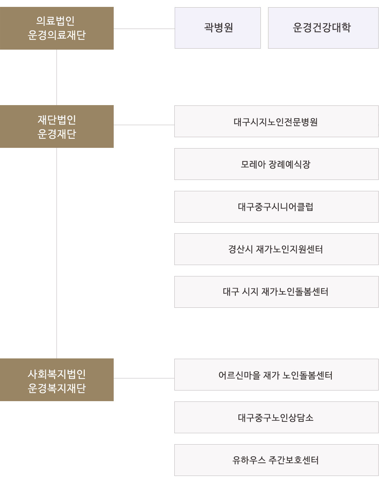
Task: Click the 의료법인 운경의료재단 box
Action: pyautogui.click(x=57, y=28)
